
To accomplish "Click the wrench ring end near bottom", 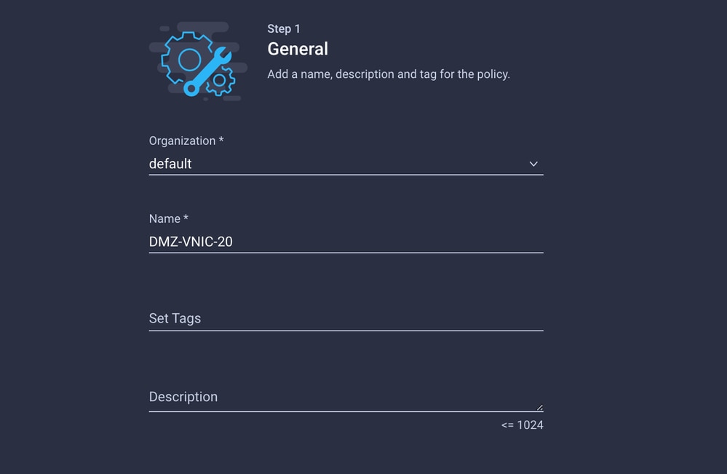I will click(x=191, y=89).
